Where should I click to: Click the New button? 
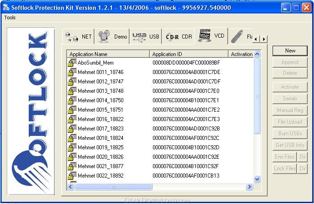pos(290,51)
